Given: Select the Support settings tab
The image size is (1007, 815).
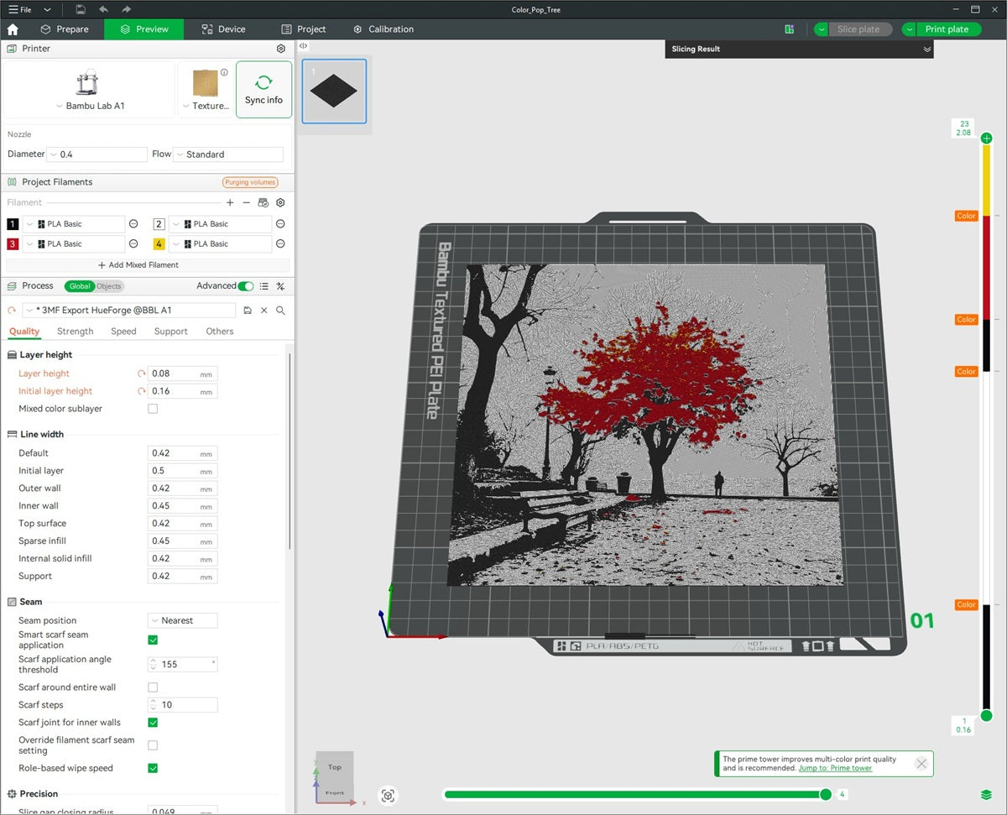Looking at the screenshot, I should coord(171,332).
